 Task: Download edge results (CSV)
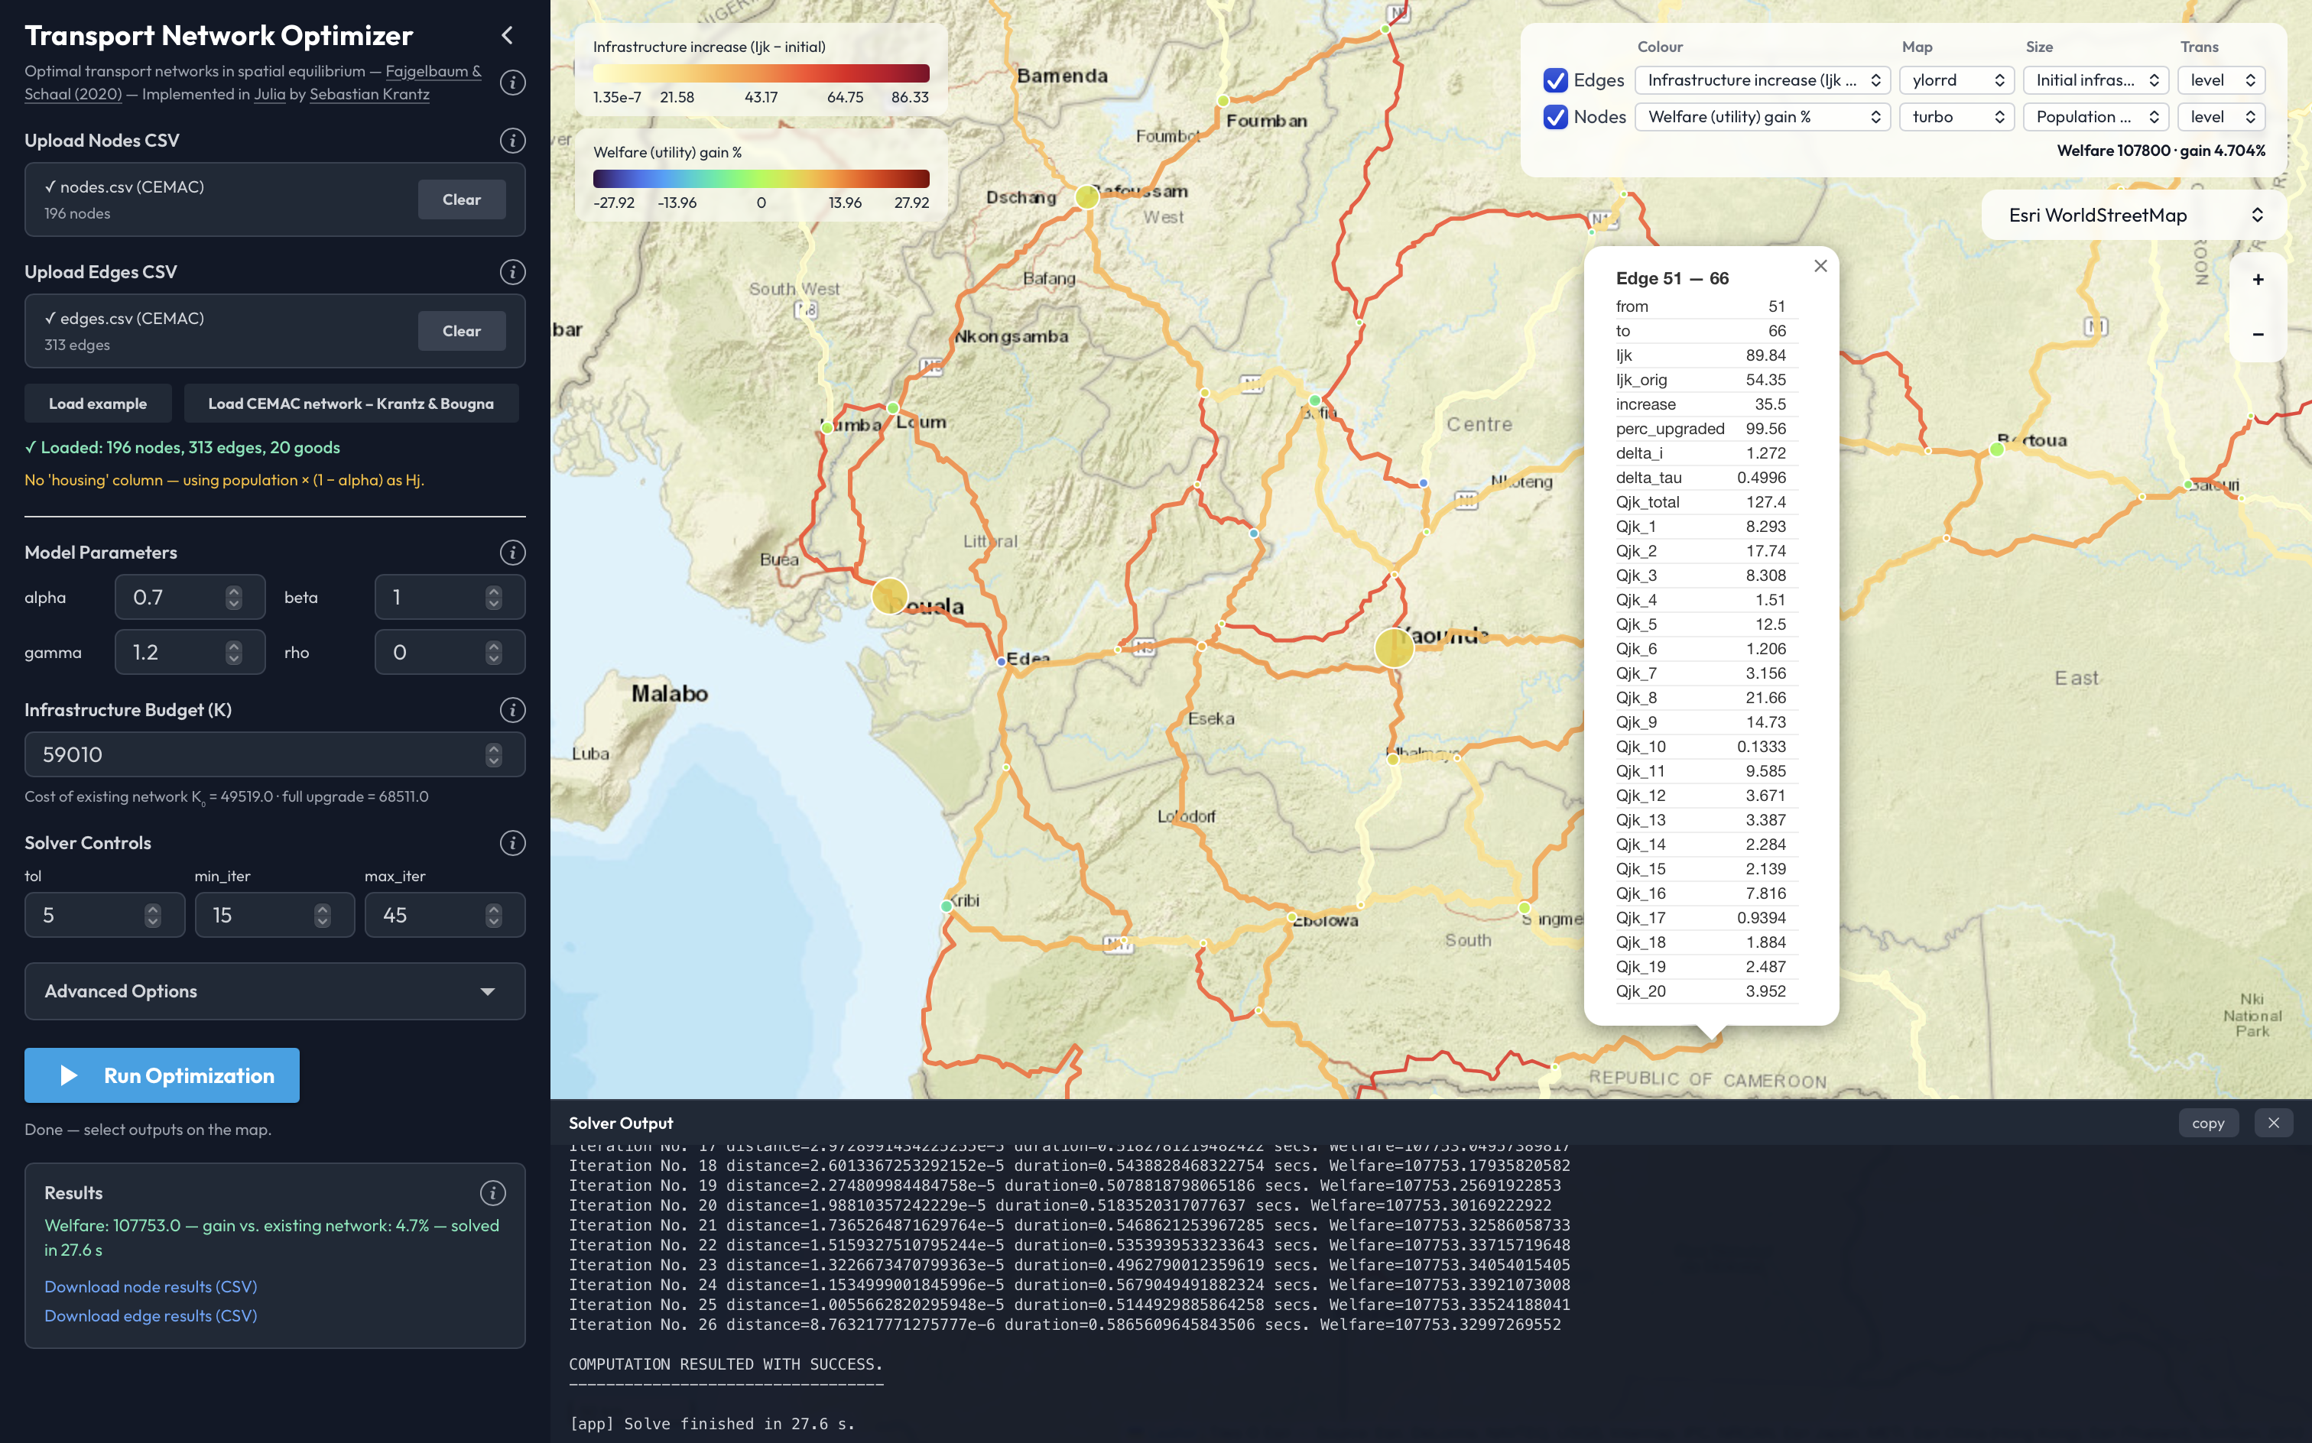151,1316
